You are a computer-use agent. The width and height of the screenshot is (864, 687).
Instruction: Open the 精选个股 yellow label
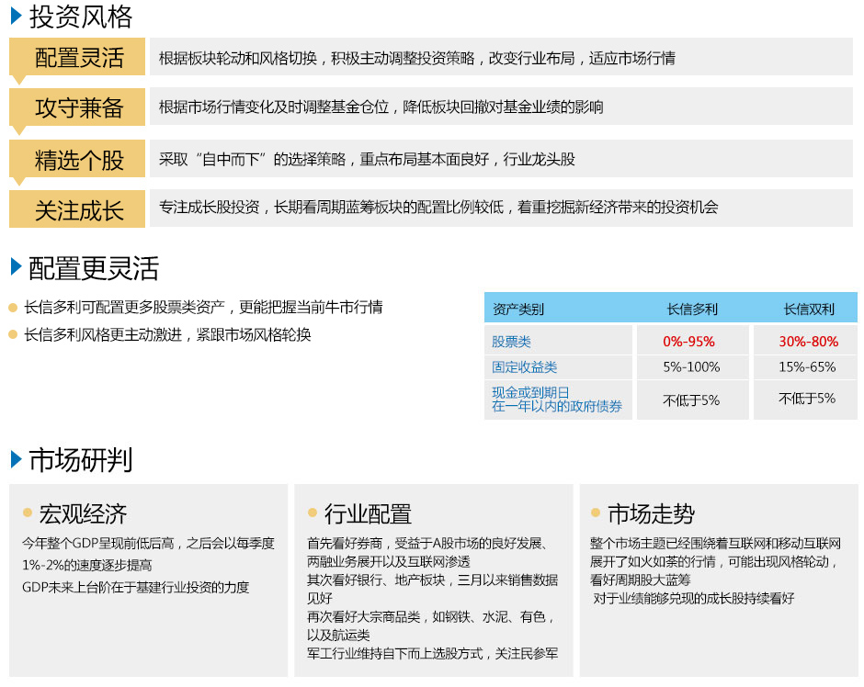tap(78, 159)
